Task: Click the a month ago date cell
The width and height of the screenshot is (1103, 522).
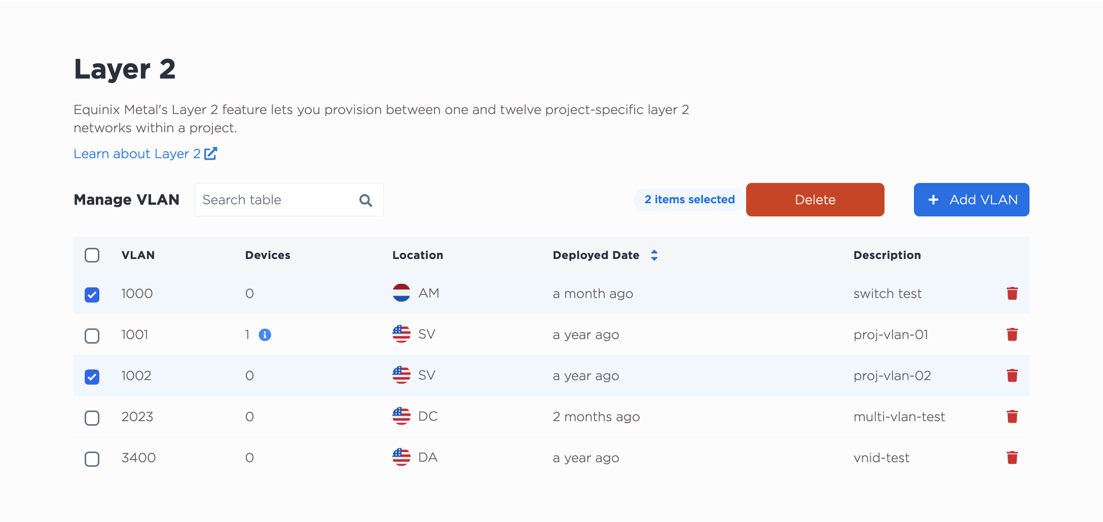Action: [593, 293]
